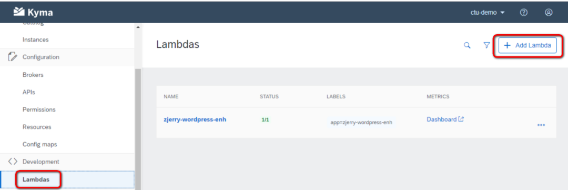Click the search magnifier icon
The height and width of the screenshot is (190, 568).
click(x=468, y=45)
